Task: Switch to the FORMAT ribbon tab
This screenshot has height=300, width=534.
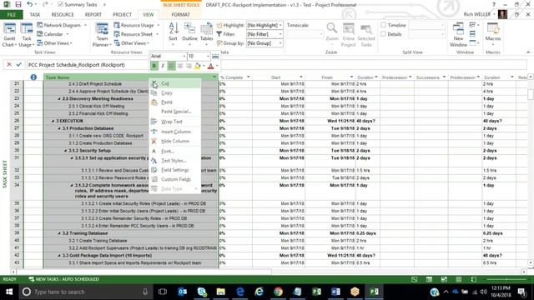Action: (180, 15)
